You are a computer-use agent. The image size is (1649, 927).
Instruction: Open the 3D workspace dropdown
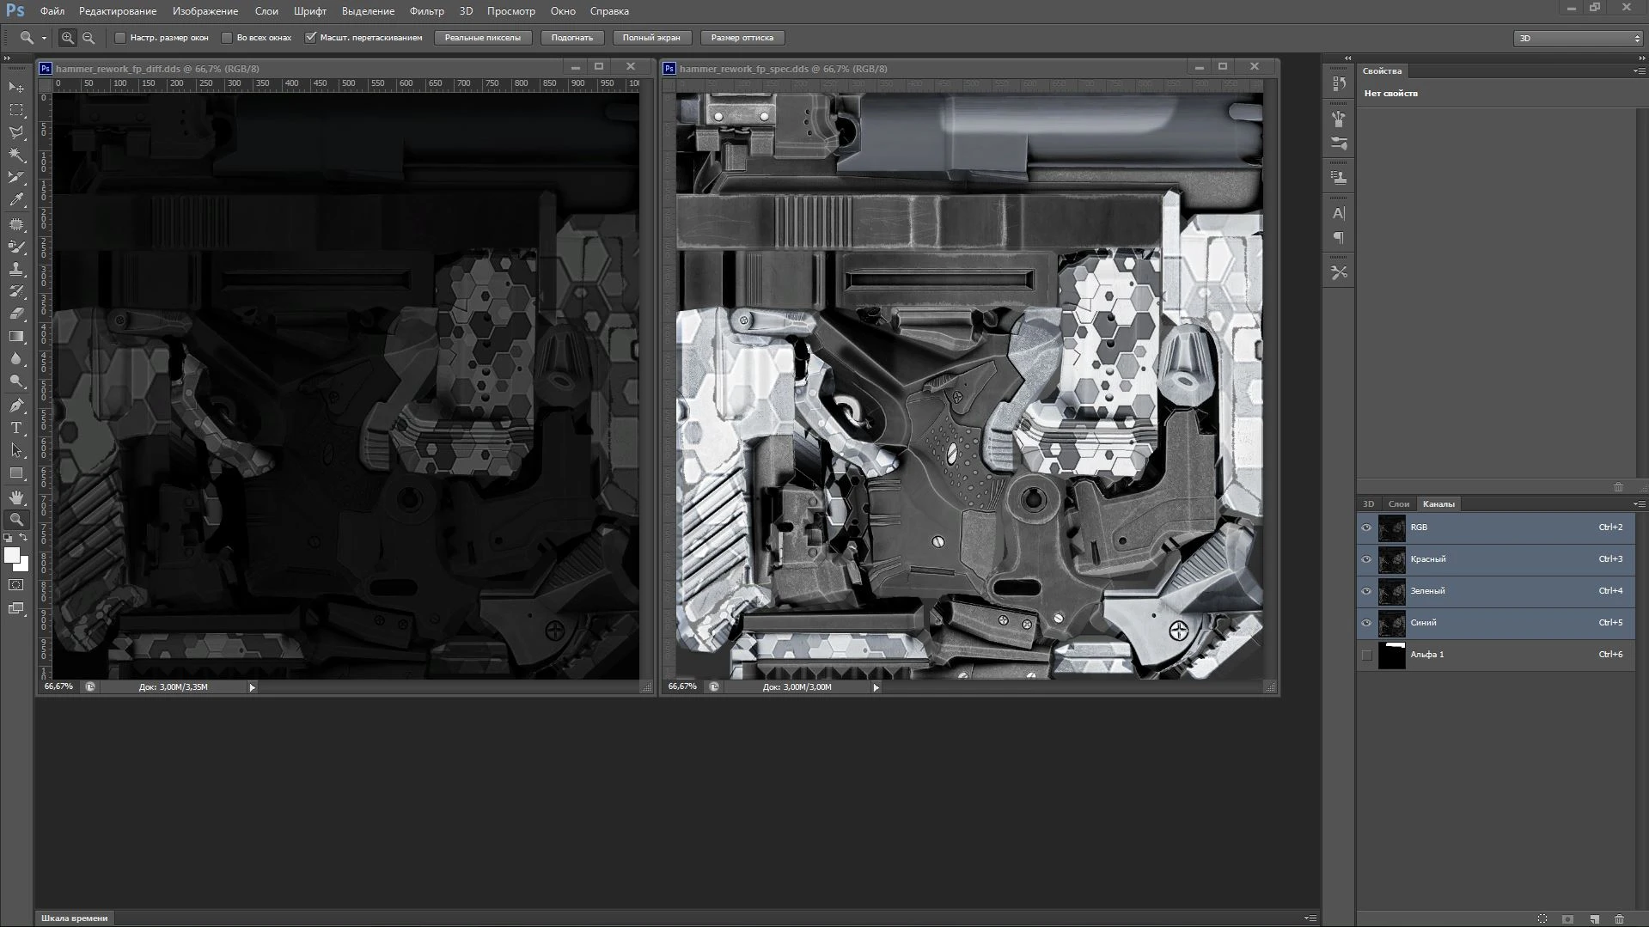(x=1578, y=38)
